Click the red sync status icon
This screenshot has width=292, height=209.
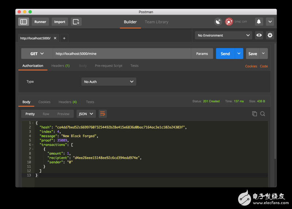(x=229, y=22)
